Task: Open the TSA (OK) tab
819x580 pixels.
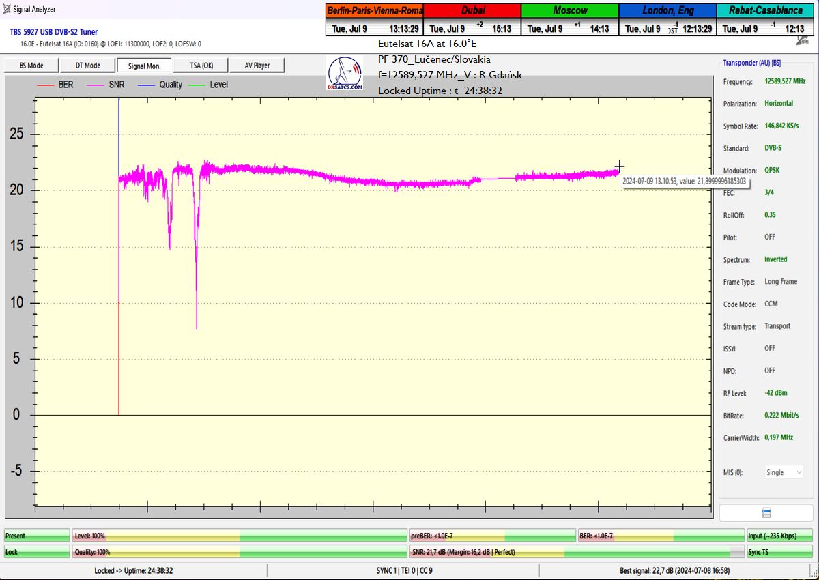Action: point(200,66)
